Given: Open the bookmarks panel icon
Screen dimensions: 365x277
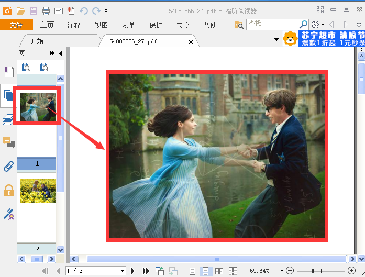Looking at the screenshot, I should click(x=9, y=71).
